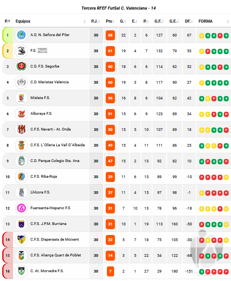This screenshot has height=281, width=231.
Task: Click C. At. Morvedre F.S. crest
Action: (x=21, y=271)
